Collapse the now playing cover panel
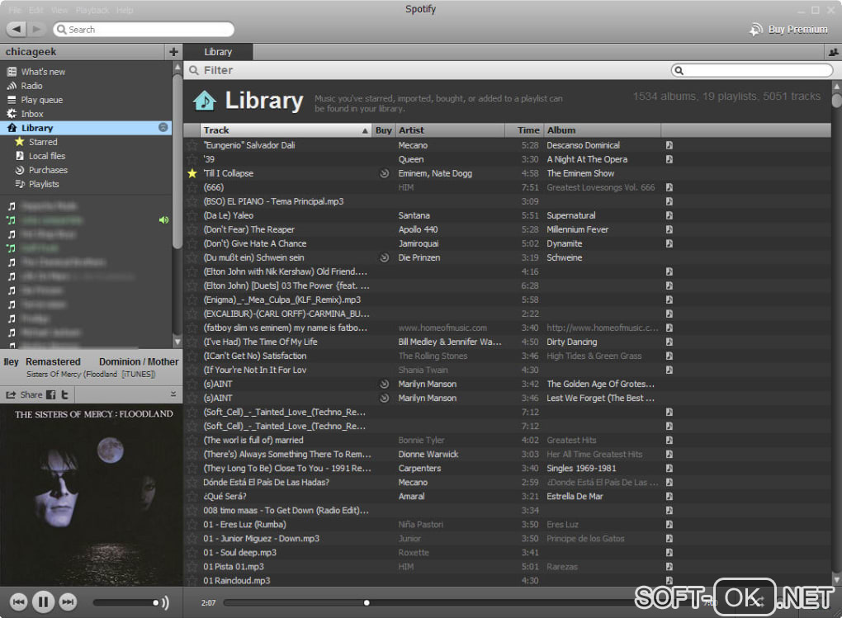 pyautogui.click(x=173, y=394)
